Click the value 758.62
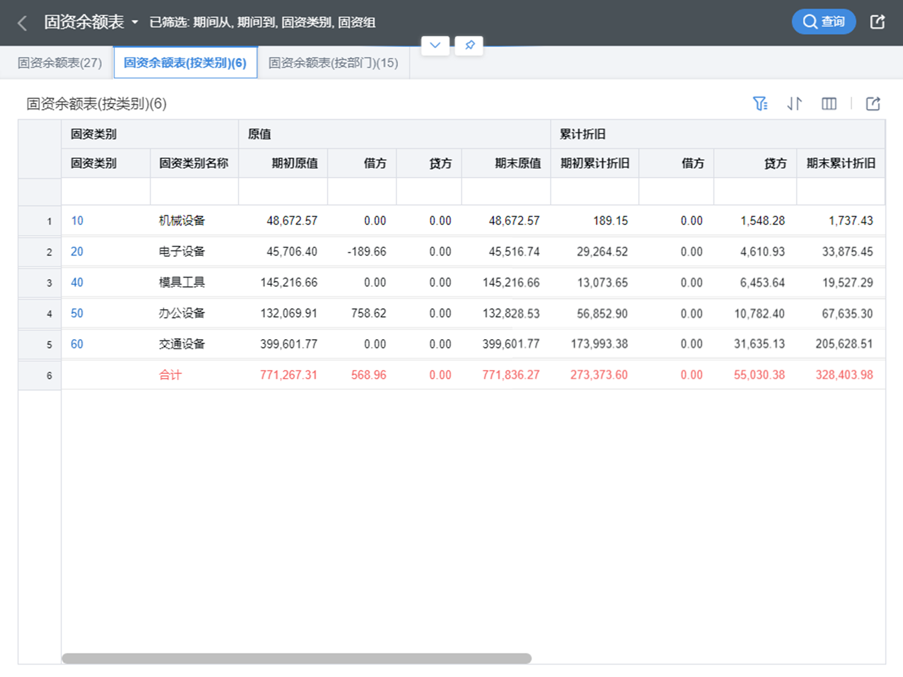 click(x=369, y=313)
